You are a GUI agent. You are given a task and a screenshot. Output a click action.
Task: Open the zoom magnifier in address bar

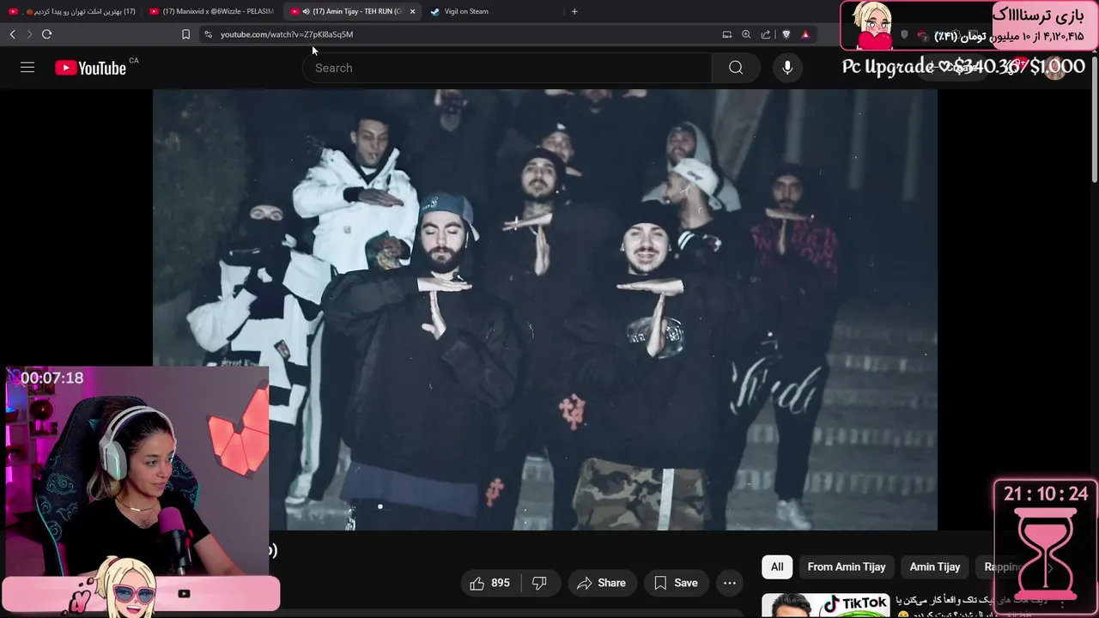746,34
